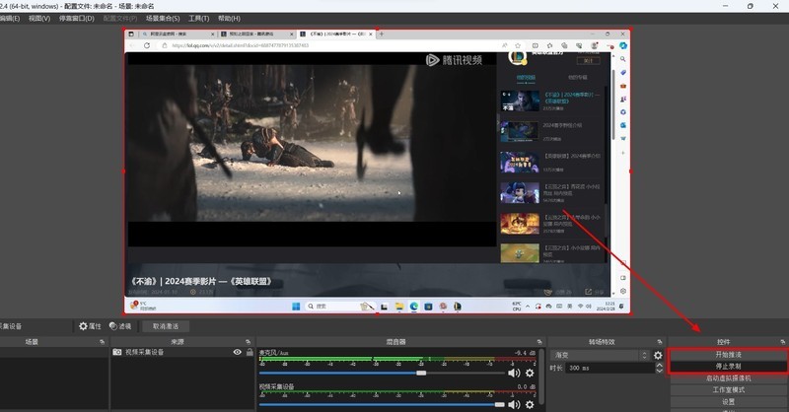The height and width of the screenshot is (412, 789).
Task: Pop out the 混音器 dock panel
Action: tap(539, 342)
